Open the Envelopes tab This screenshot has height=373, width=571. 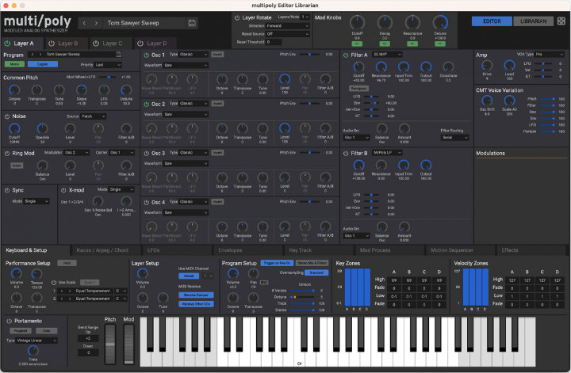[x=230, y=250]
